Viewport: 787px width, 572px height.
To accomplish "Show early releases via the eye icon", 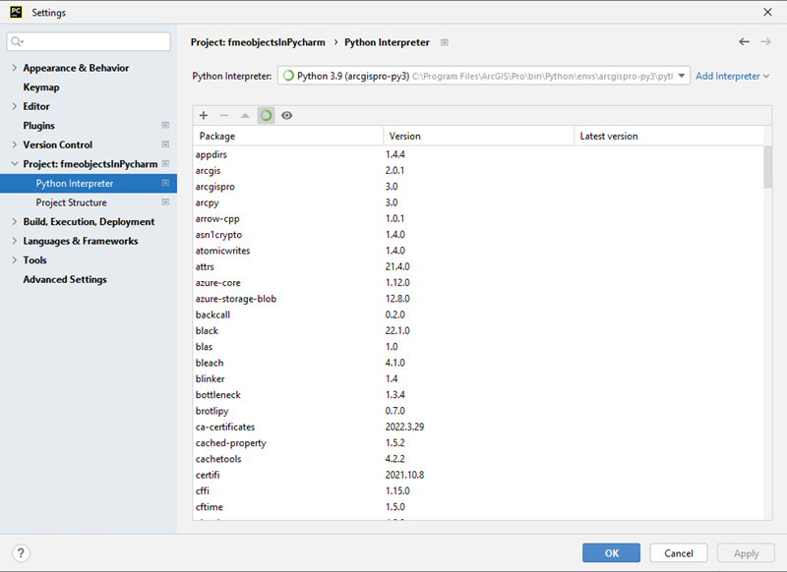I will [286, 115].
